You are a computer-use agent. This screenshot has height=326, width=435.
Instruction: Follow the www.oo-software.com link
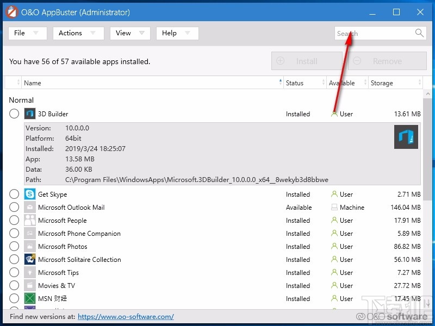(126, 316)
